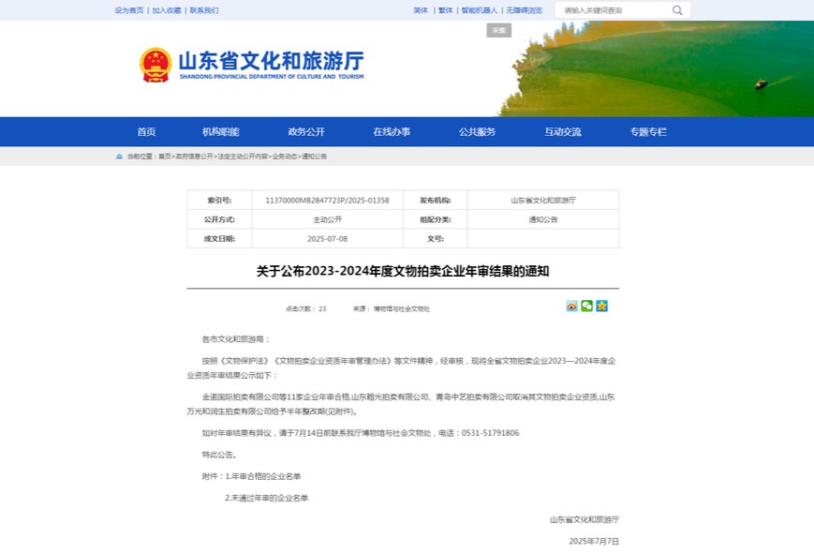Click the gray 采集 button
Viewport: 814px width, 554px height.
(x=499, y=30)
